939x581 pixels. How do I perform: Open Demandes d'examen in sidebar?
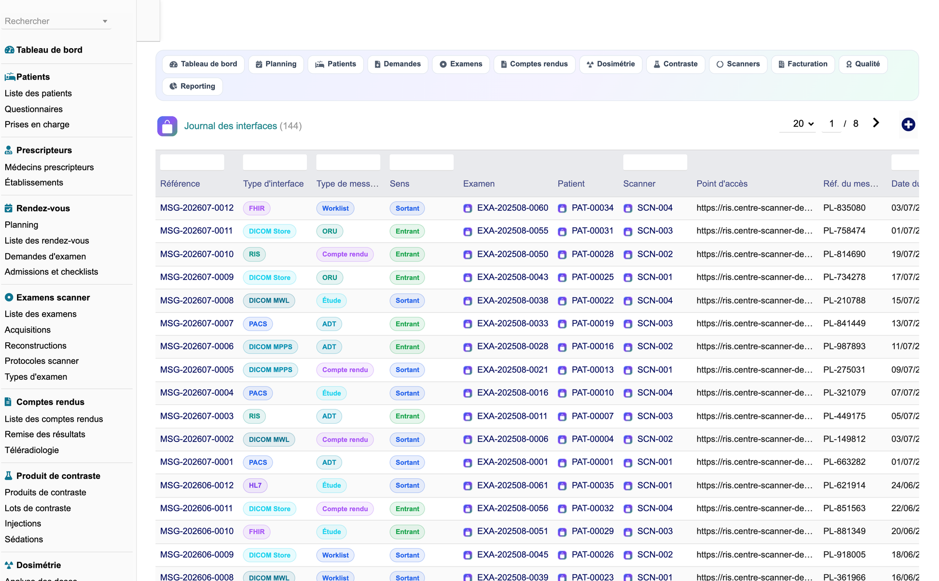[45, 257]
